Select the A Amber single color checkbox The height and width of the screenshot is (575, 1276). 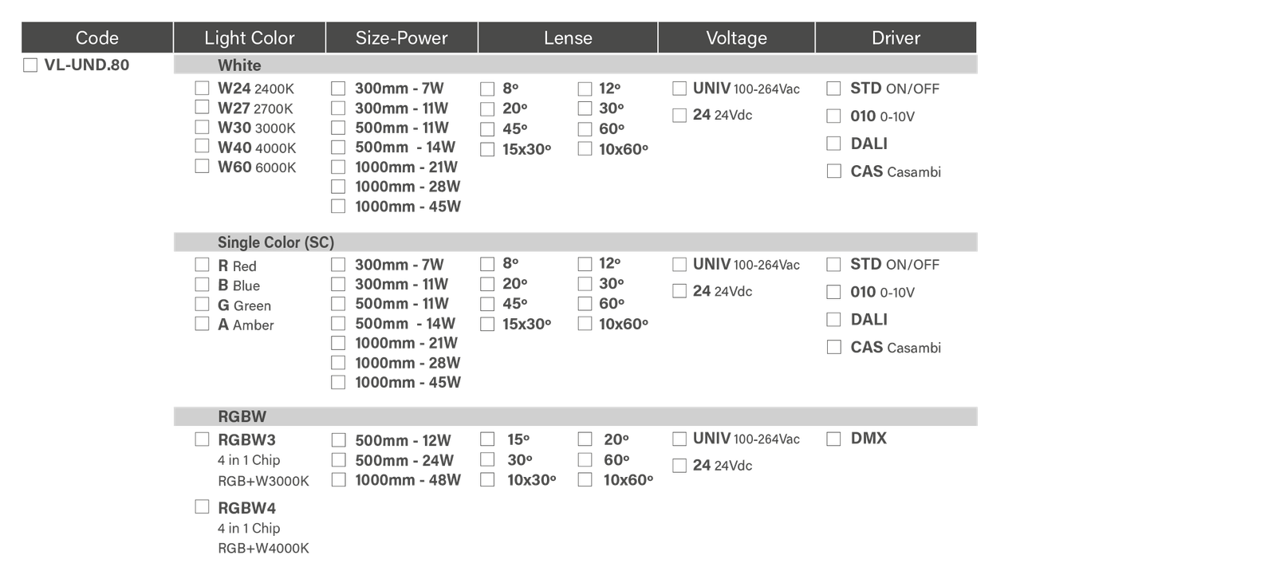click(203, 324)
